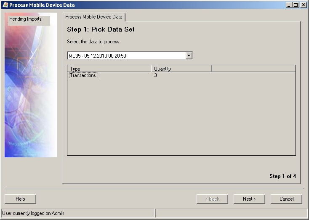Maximize the Process Mobile Device Data window

(x=296, y=5)
